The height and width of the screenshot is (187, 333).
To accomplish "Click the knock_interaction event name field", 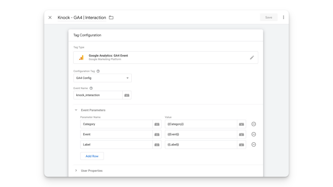I will [x=98, y=95].
